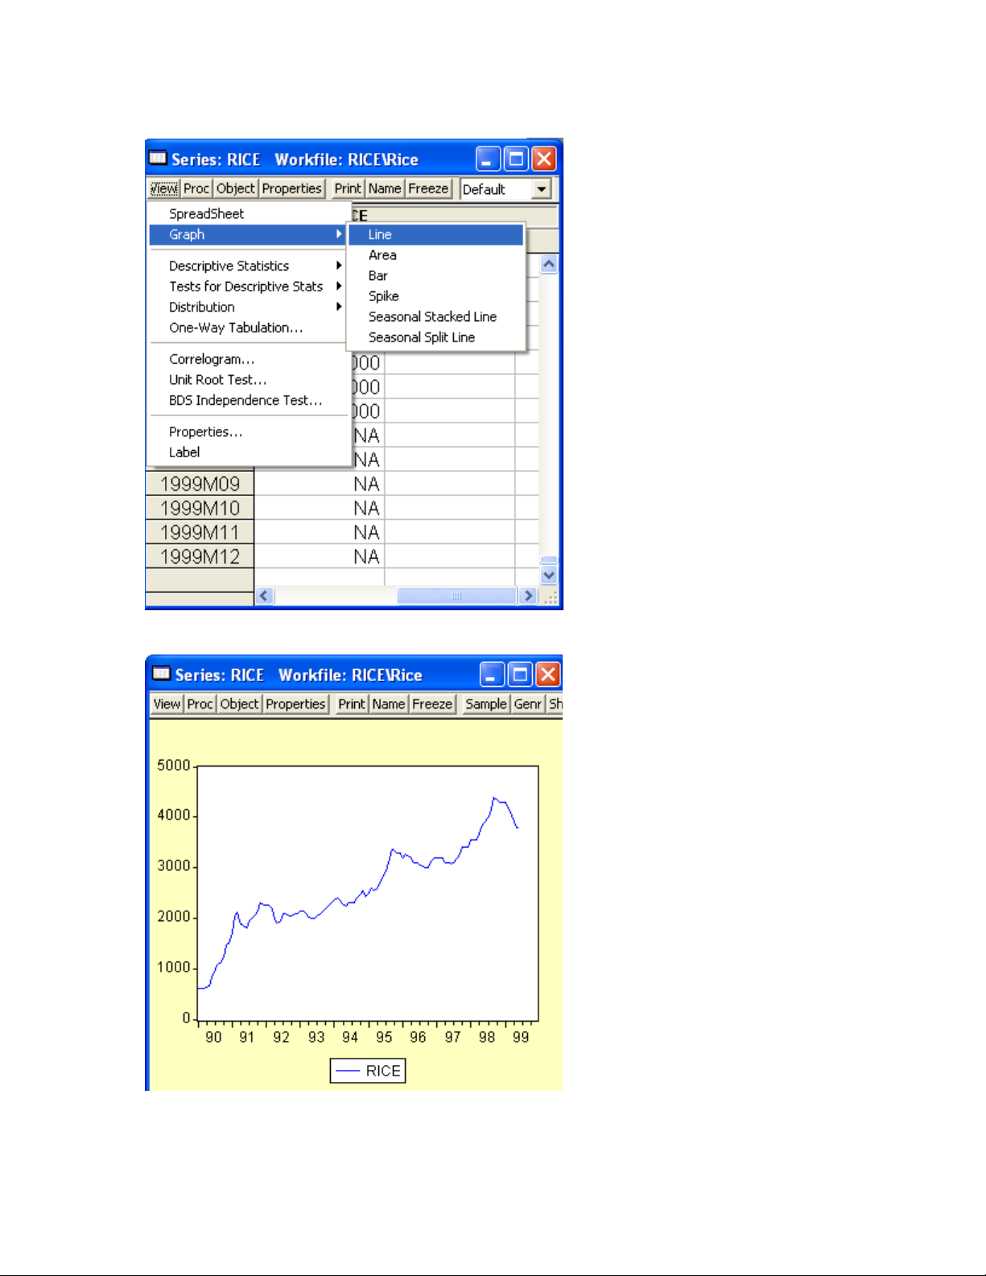Click the Object button in the graph window toolbar
The image size is (986, 1276).
coord(239,704)
